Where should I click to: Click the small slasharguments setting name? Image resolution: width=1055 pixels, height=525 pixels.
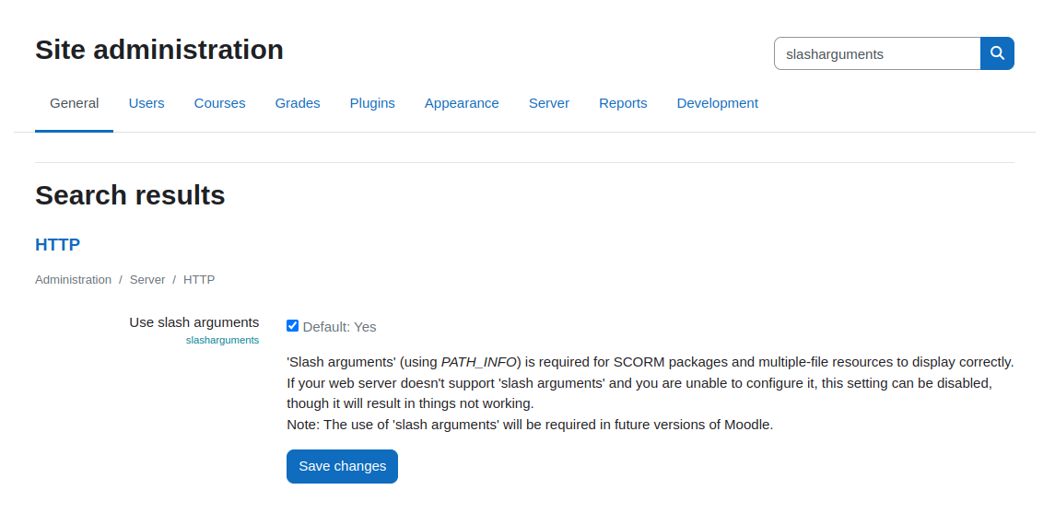pyautogui.click(x=223, y=340)
